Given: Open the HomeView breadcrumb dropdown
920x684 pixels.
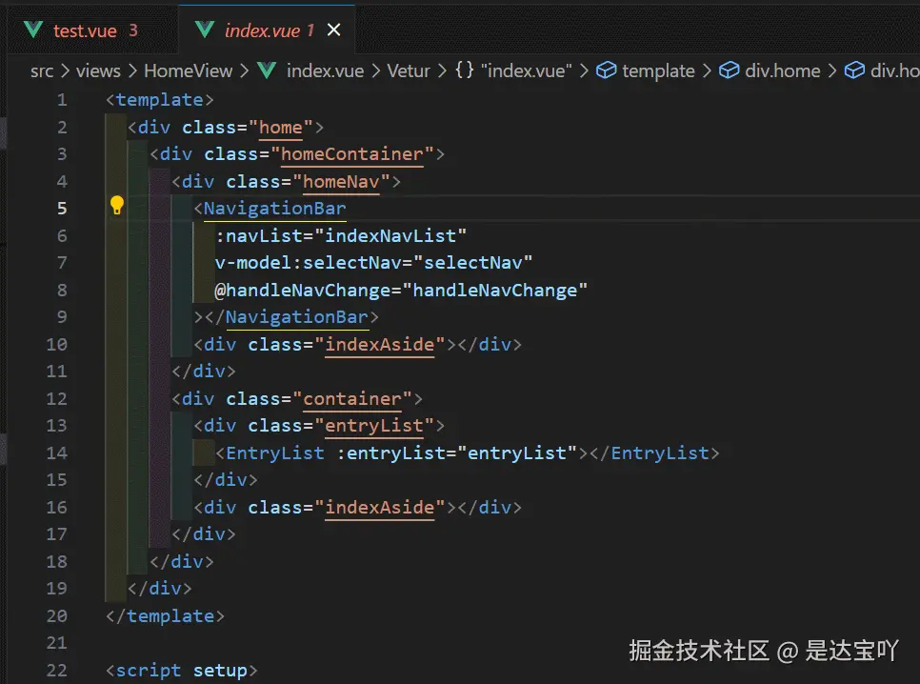Looking at the screenshot, I should (188, 70).
